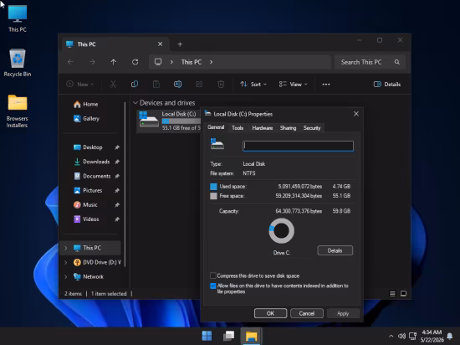The image size is (460, 345).
Task: Click File Explorer on the taskbar
Action: click(251, 336)
